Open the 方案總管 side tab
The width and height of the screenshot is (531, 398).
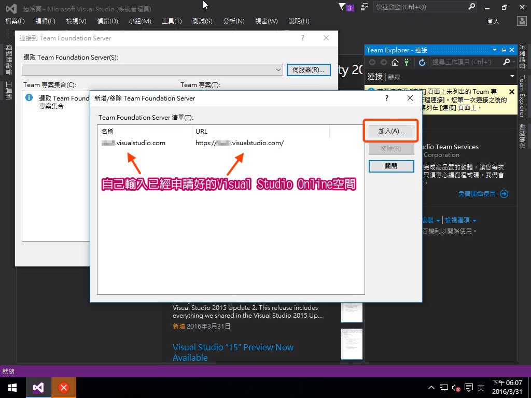pos(523,56)
